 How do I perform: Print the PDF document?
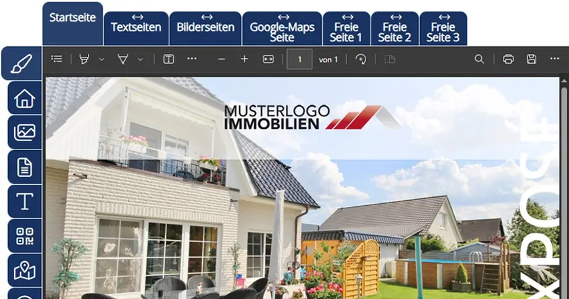(508, 59)
